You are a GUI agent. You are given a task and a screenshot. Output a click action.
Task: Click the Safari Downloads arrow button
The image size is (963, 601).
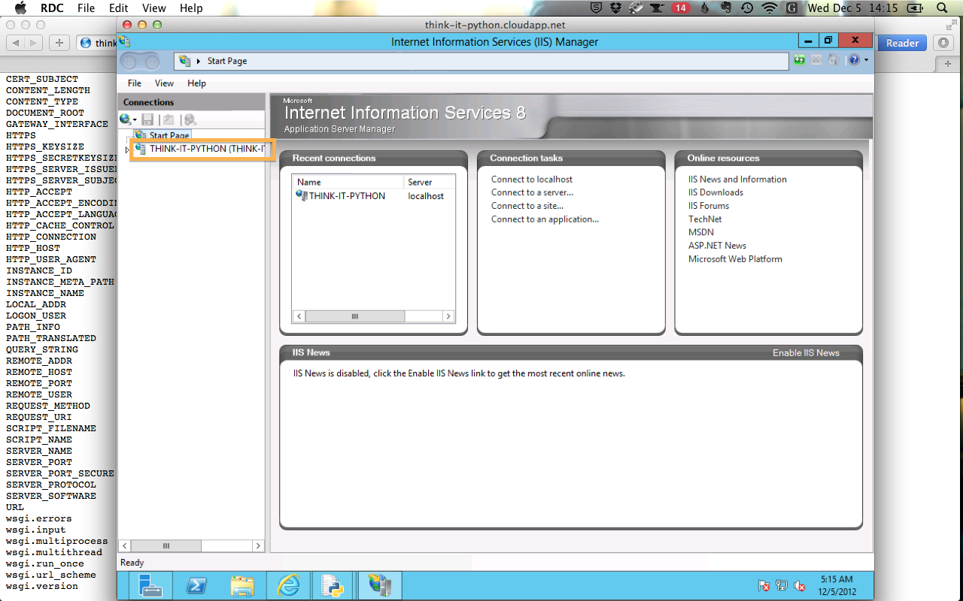[945, 43]
